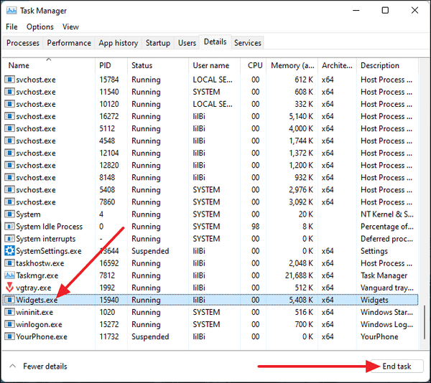Switch to the App history tab

click(119, 43)
